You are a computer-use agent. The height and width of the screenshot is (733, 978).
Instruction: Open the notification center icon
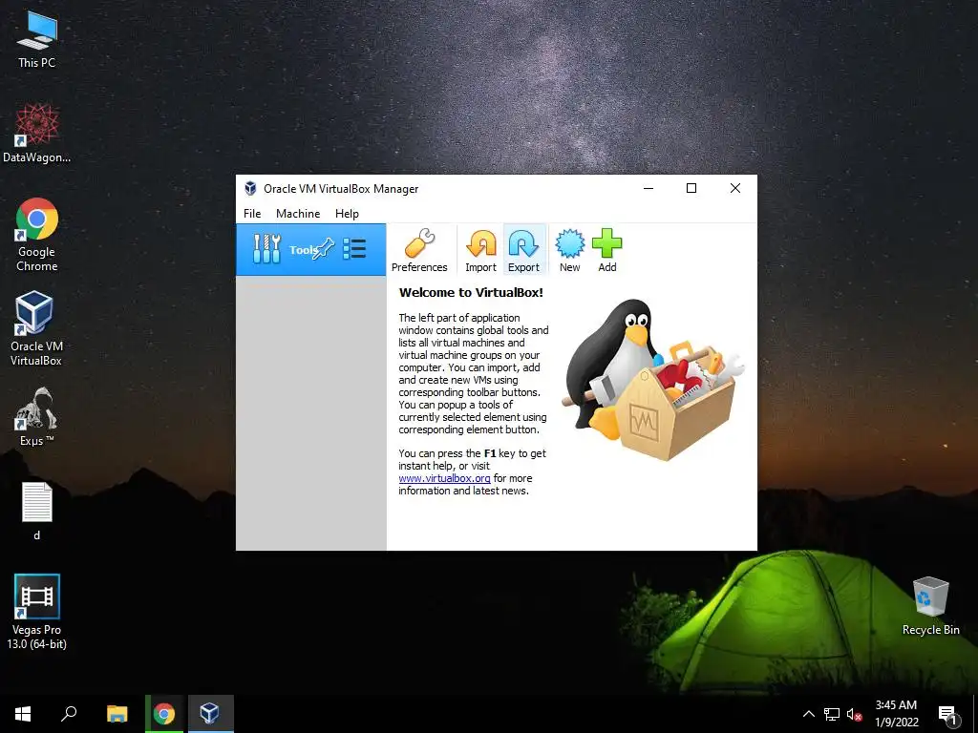coord(947,714)
